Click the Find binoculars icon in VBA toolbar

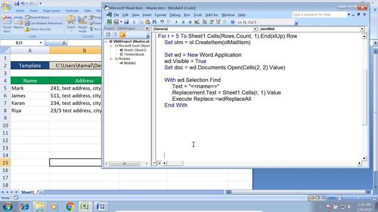point(154,22)
